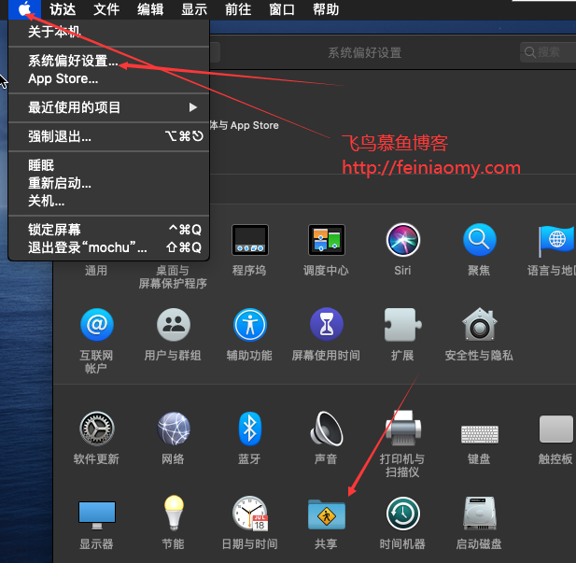
Task: Open Displays (显示器) preferences
Action: pyautogui.click(x=97, y=515)
